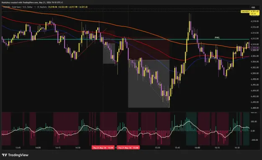Click the 16:00 time axis label
Viewport: 262px width, 160px height.
[197, 148]
